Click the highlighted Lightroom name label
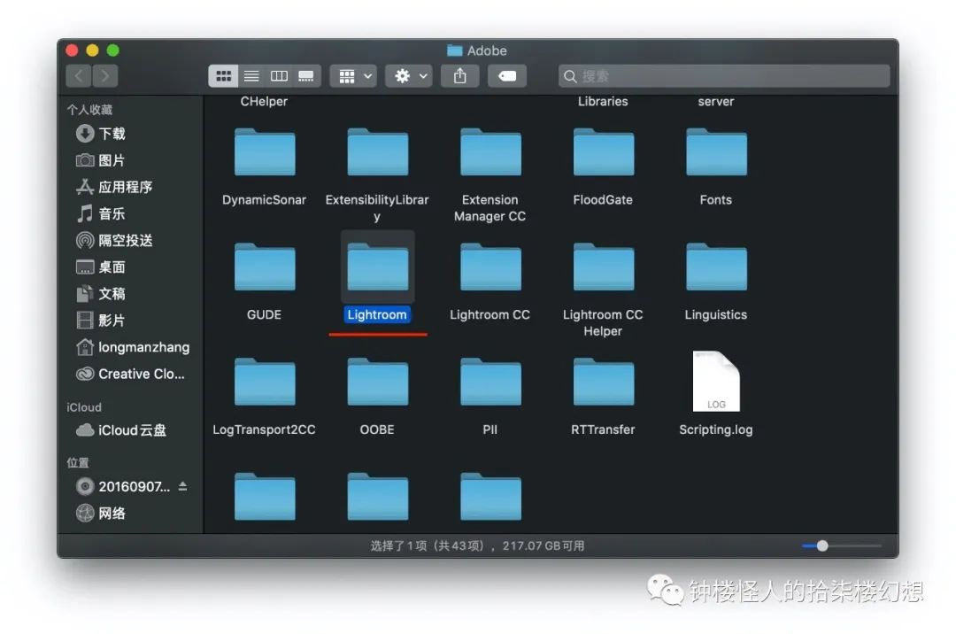The image size is (956, 634). click(377, 314)
